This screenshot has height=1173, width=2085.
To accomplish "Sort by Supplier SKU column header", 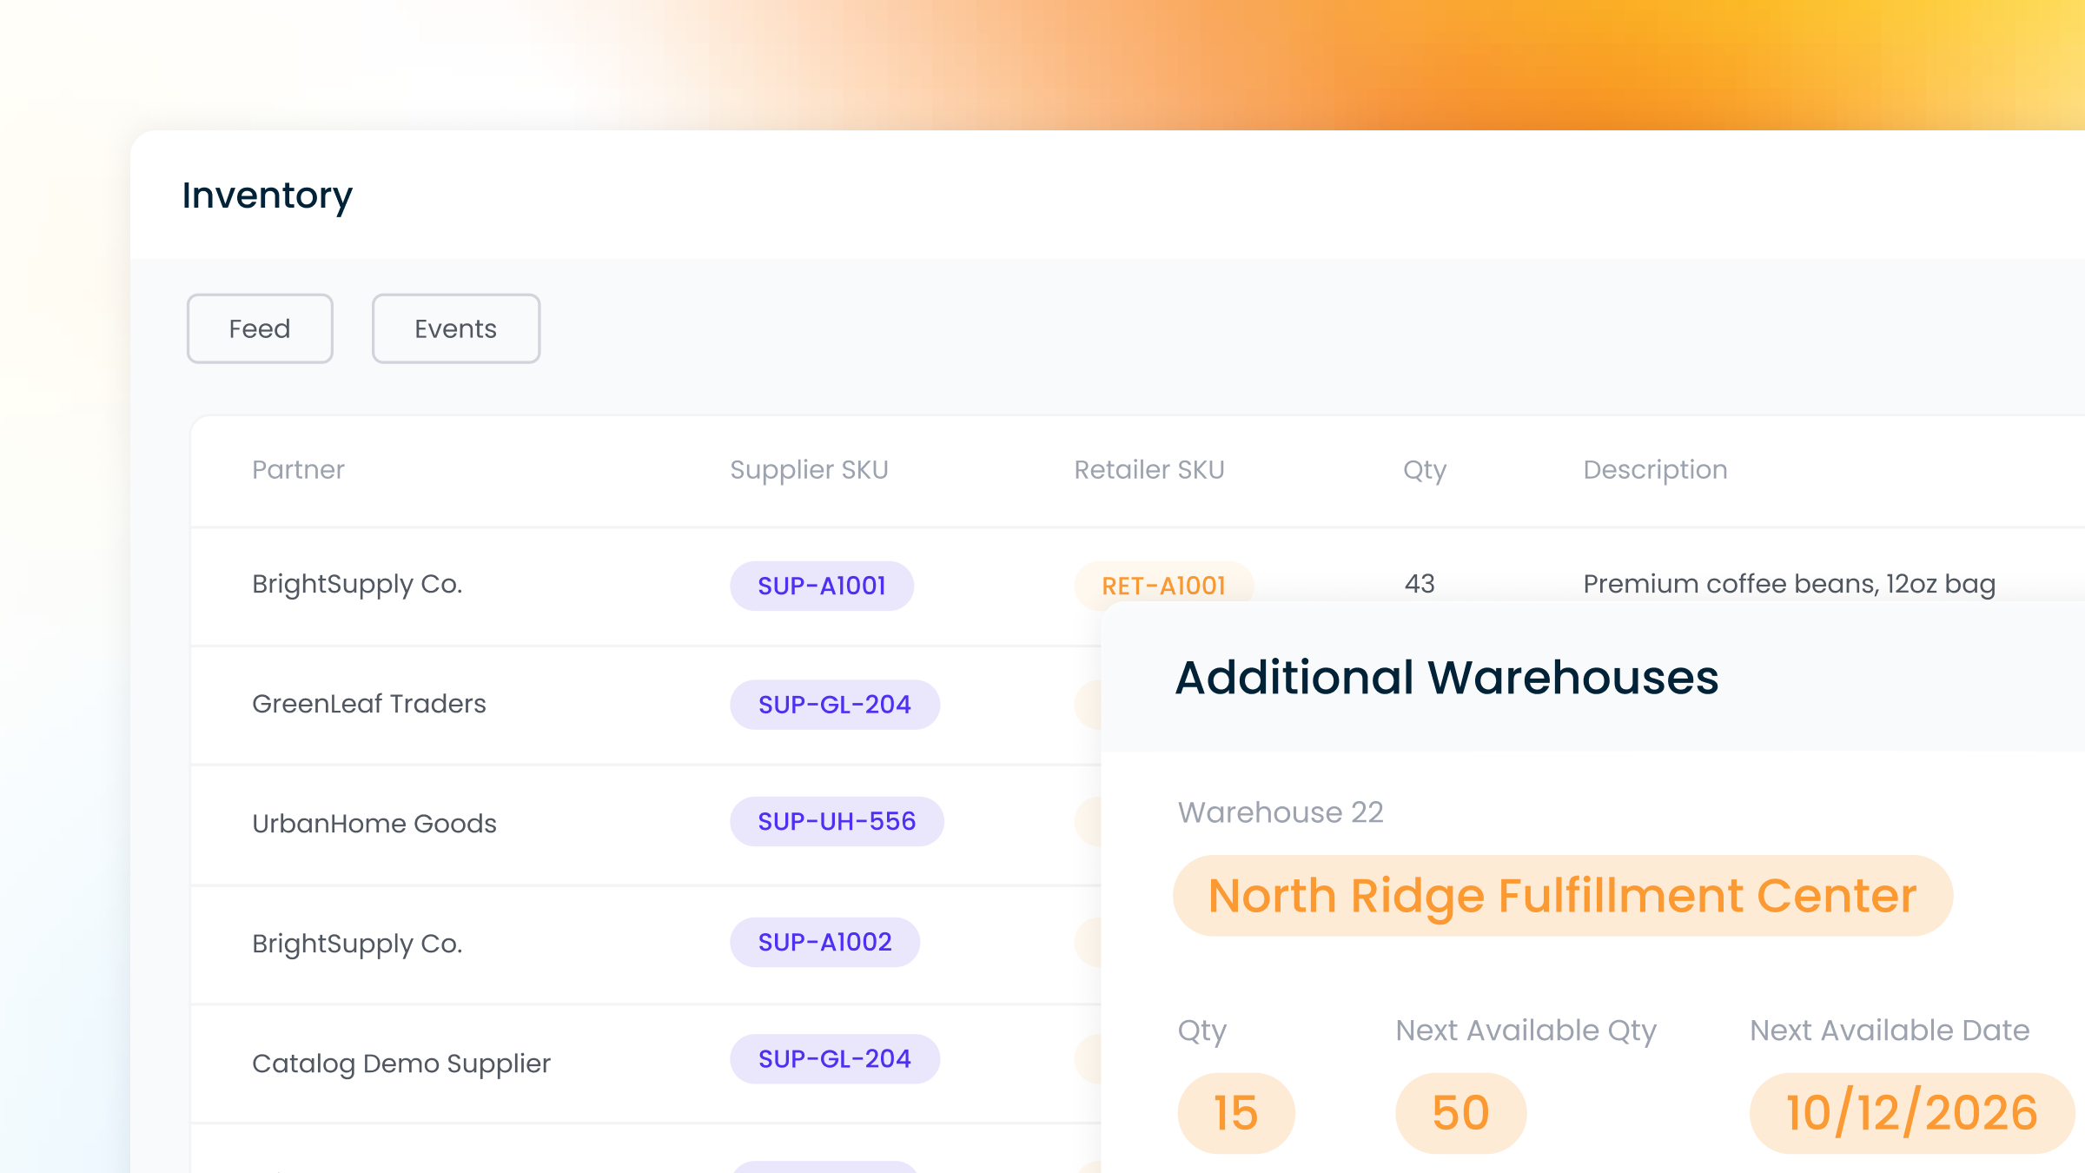I will [x=808, y=470].
